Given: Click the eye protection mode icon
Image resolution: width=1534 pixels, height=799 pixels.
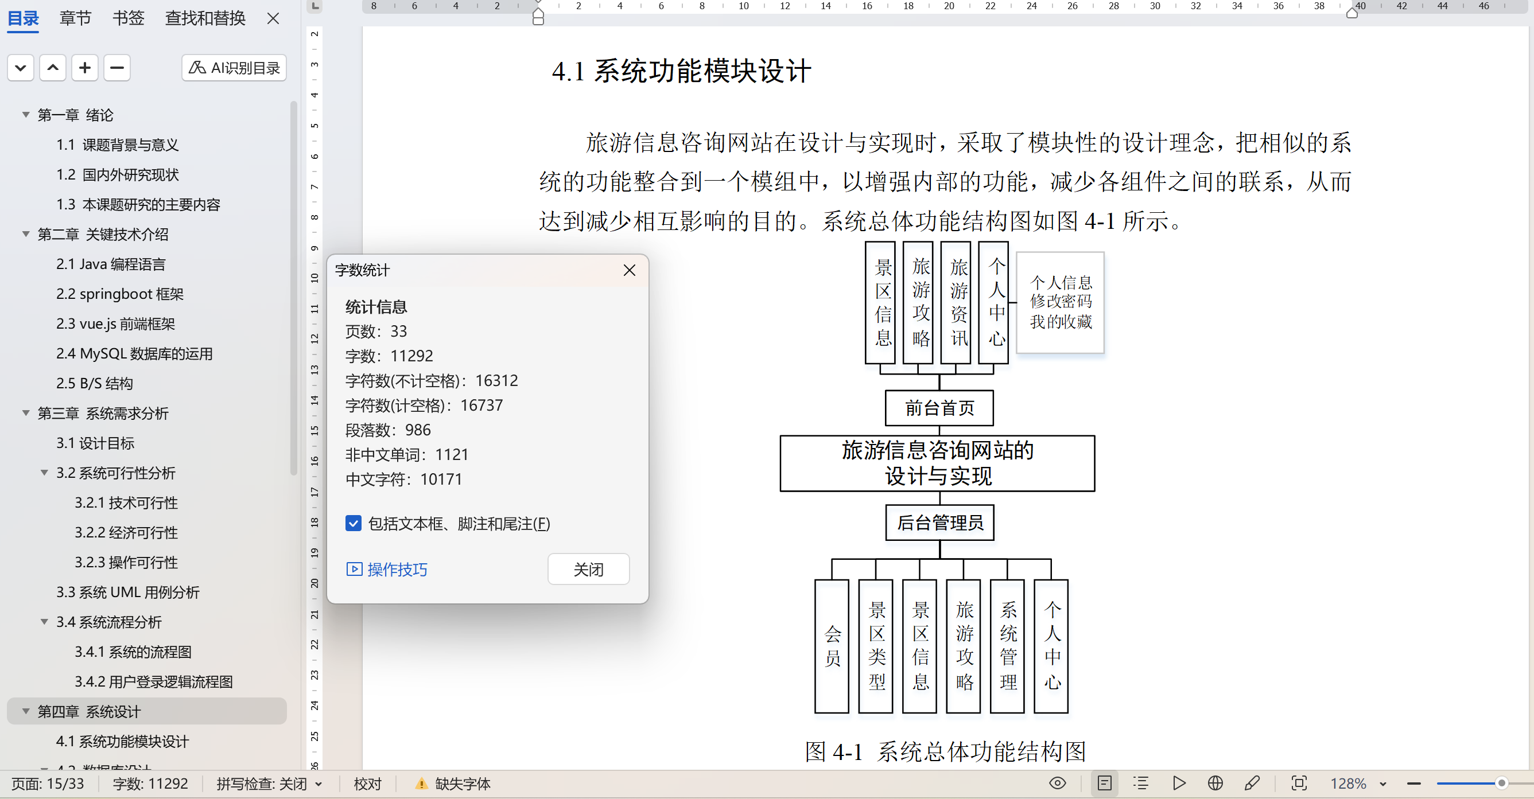Looking at the screenshot, I should [x=1057, y=783].
